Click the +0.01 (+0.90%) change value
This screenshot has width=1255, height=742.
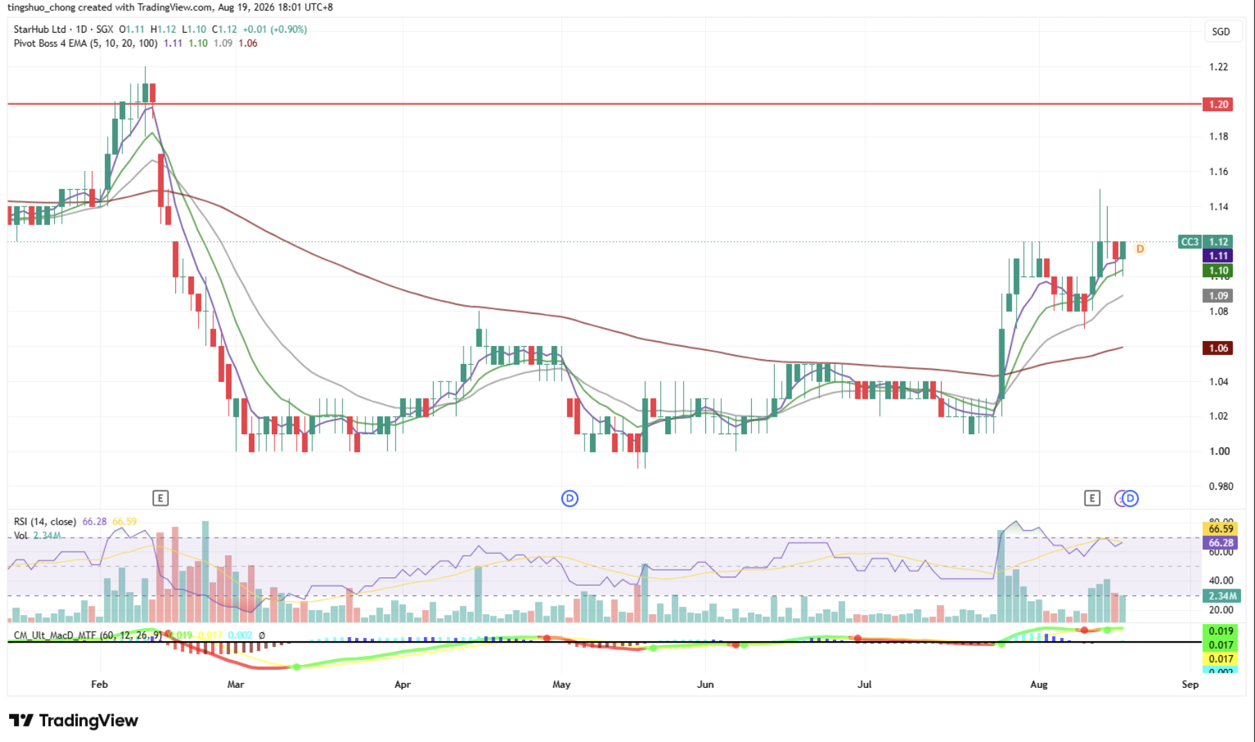point(274,29)
